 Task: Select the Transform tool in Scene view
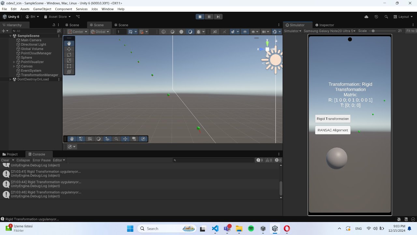pyautogui.click(x=69, y=72)
